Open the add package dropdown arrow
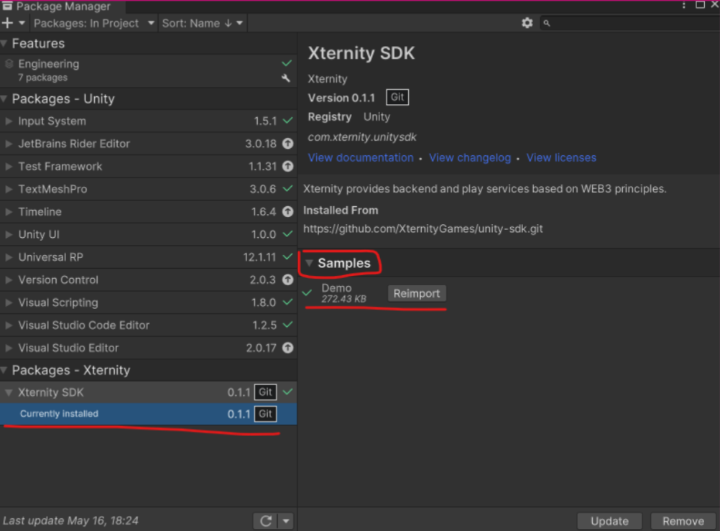 [x=22, y=23]
